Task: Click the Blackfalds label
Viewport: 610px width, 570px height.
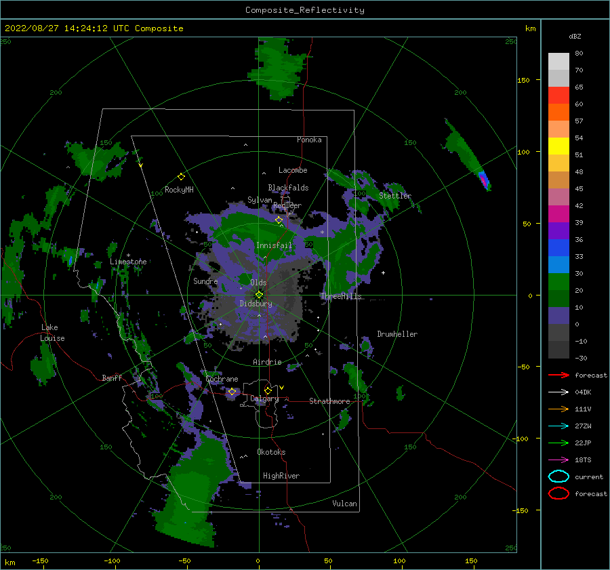Action: 288,188
